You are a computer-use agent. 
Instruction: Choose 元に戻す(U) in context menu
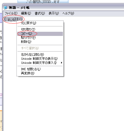point(40,23)
